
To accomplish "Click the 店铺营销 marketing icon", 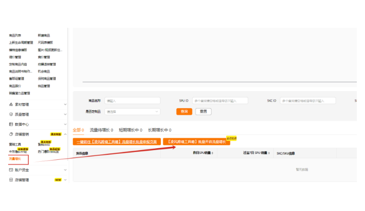I will (11, 134).
